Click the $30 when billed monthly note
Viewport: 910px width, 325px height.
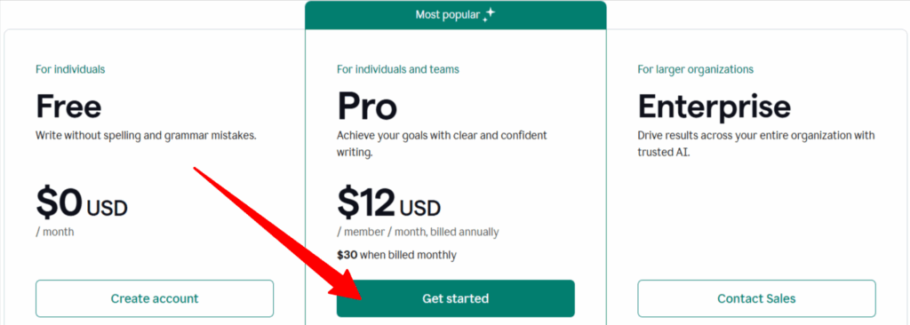tap(396, 255)
